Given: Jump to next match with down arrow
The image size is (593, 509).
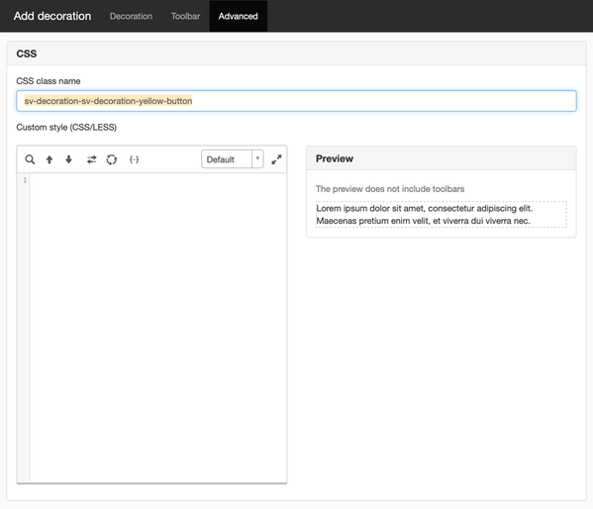Looking at the screenshot, I should point(68,159).
